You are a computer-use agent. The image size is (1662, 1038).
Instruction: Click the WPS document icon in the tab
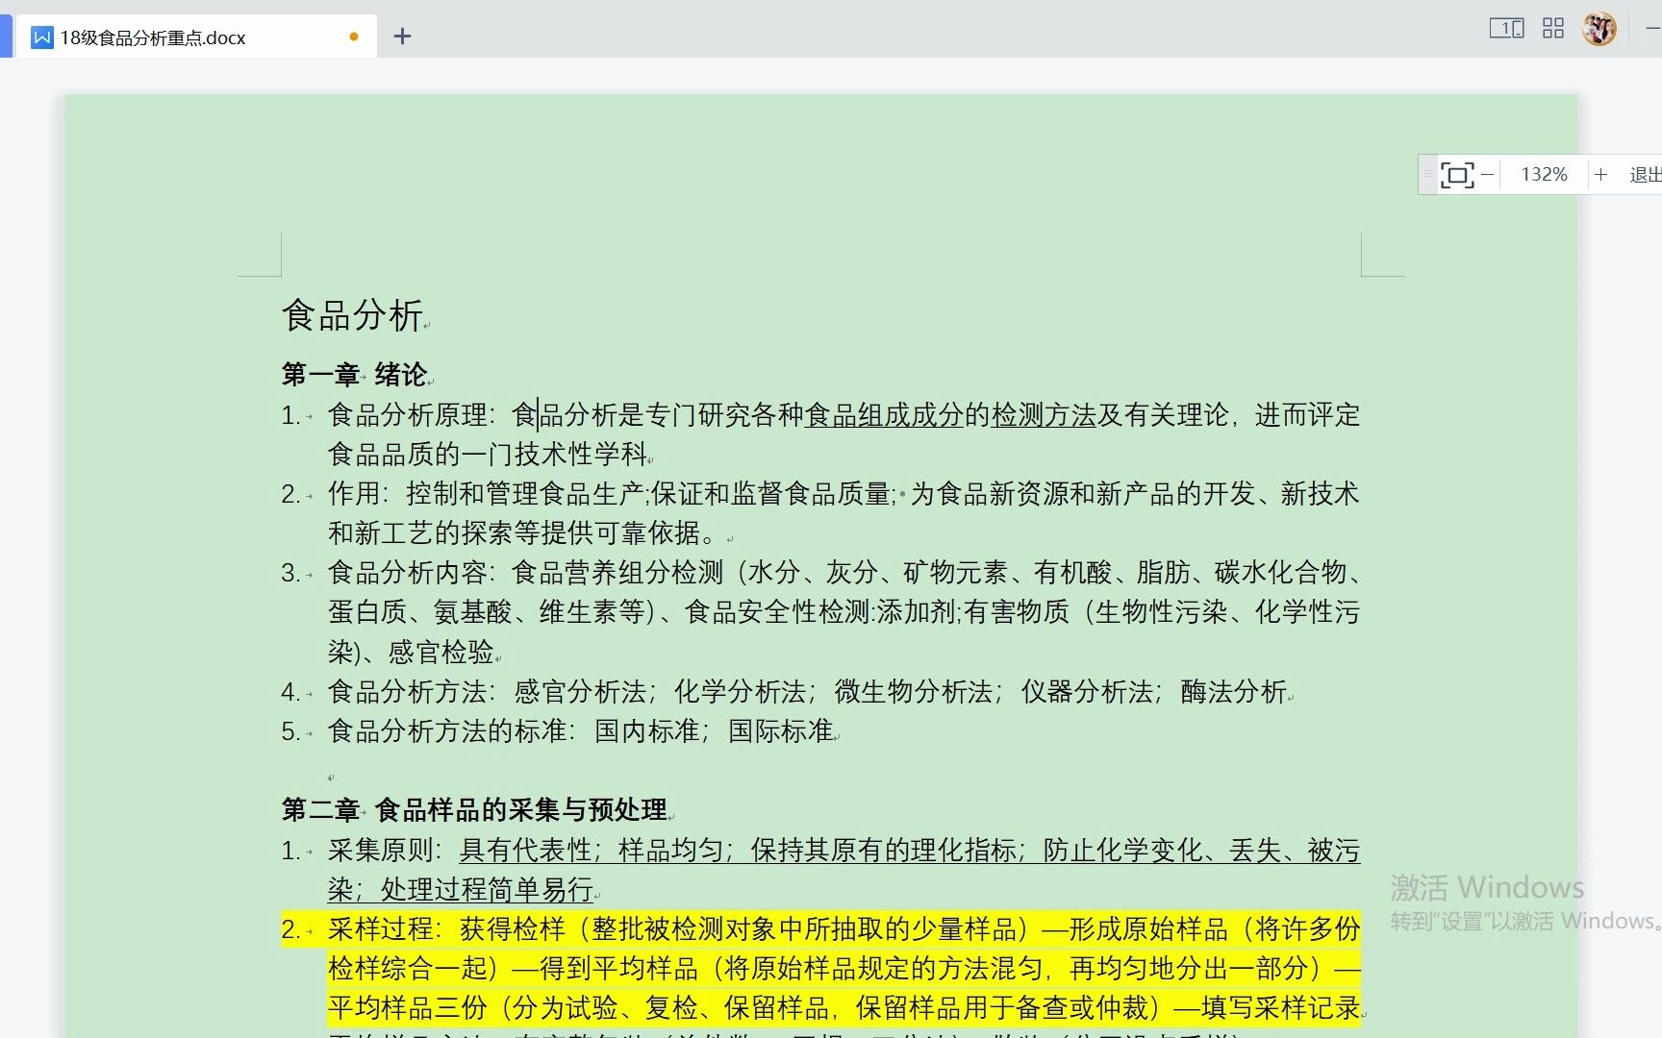click(42, 37)
